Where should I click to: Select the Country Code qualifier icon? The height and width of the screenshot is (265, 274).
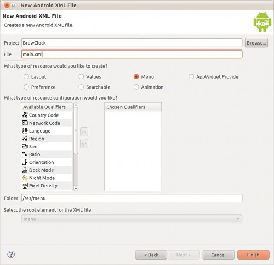(x=25, y=115)
